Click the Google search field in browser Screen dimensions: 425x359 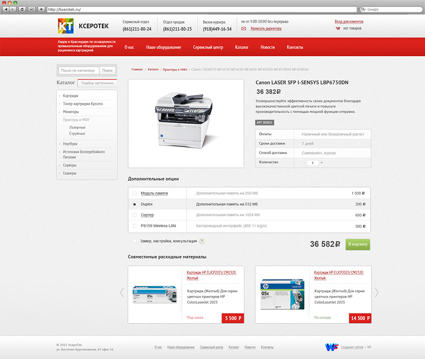click(x=391, y=9)
